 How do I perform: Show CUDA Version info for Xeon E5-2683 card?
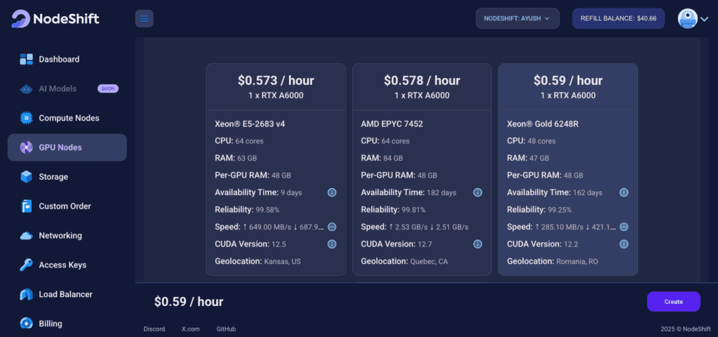pyautogui.click(x=332, y=244)
